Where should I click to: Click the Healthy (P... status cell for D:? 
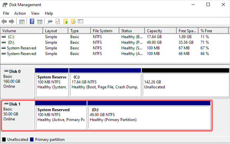[132, 42]
